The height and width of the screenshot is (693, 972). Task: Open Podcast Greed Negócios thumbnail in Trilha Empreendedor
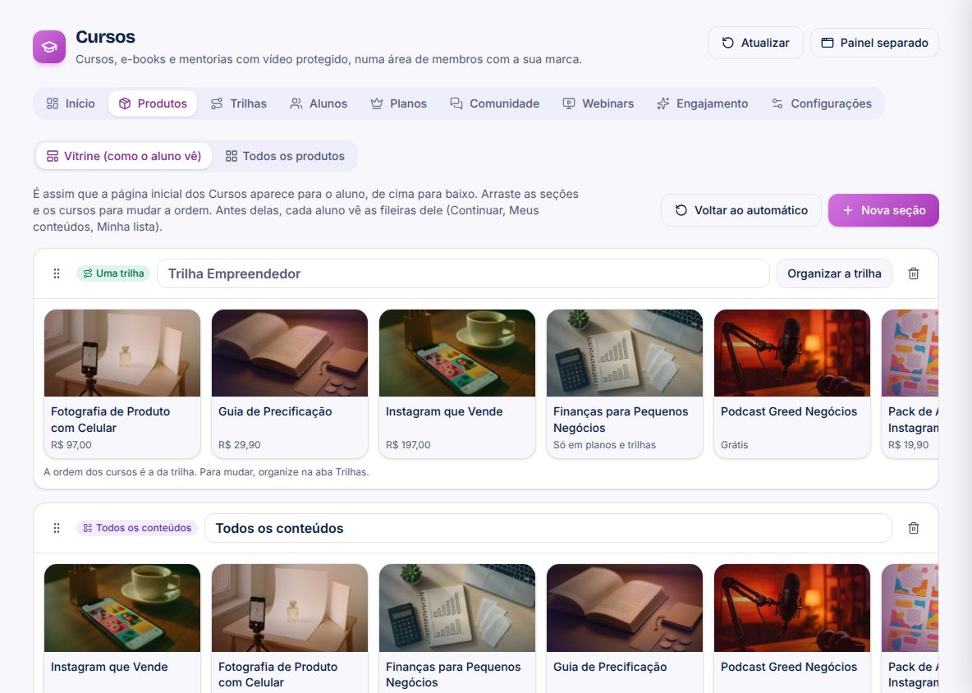(x=791, y=353)
